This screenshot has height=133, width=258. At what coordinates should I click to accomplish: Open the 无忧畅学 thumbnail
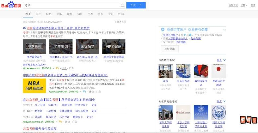click(x=87, y=46)
